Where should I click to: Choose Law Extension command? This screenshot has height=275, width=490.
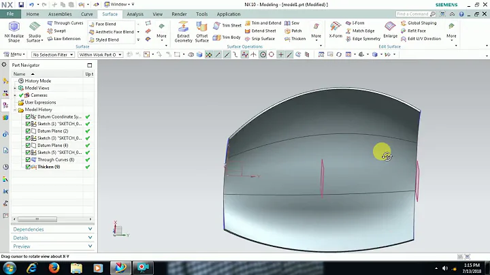click(x=64, y=39)
